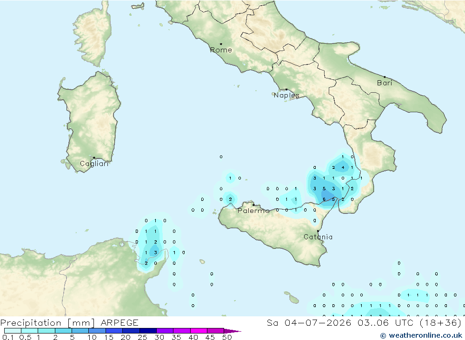Click the legend label 25

click(142, 337)
